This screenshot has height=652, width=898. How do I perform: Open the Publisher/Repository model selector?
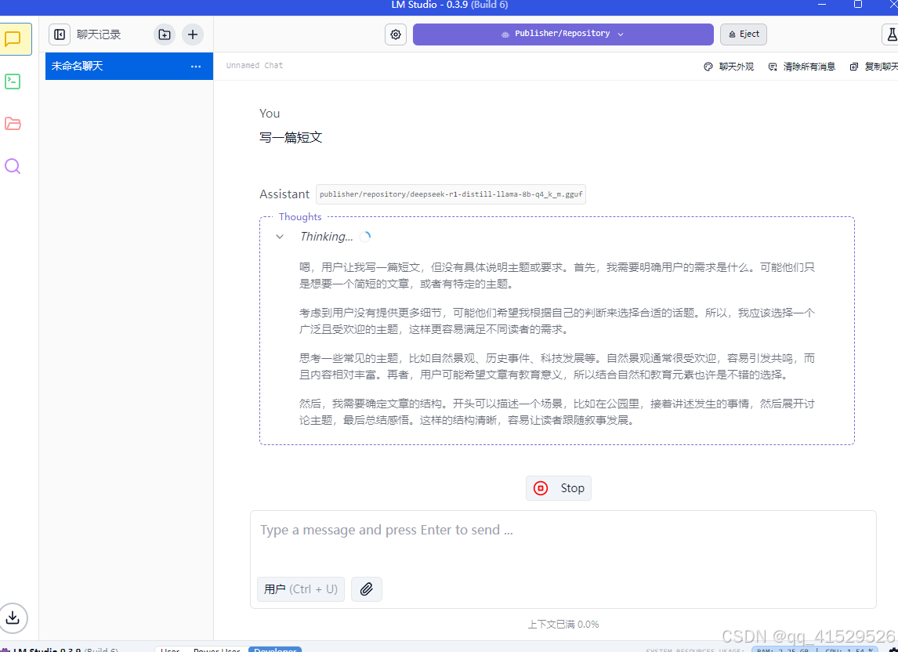point(564,34)
